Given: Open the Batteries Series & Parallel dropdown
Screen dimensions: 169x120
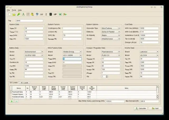Looking at the screenshot, I should [111, 32].
